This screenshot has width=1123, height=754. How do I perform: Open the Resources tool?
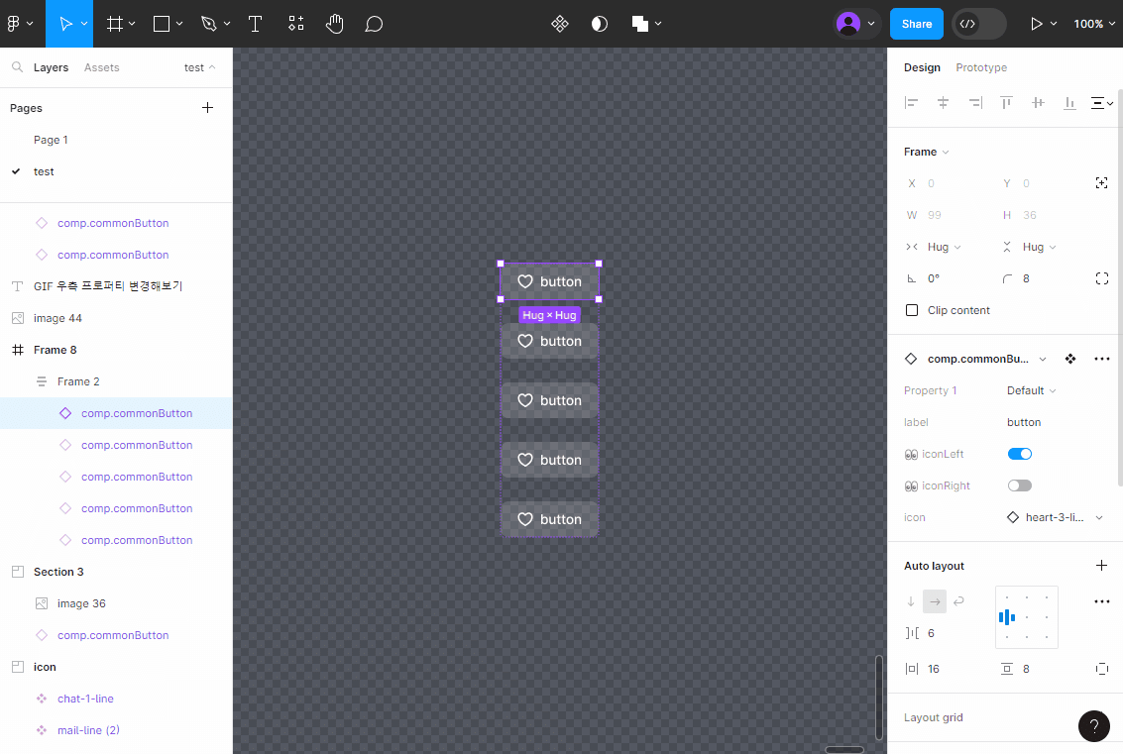pyautogui.click(x=295, y=24)
